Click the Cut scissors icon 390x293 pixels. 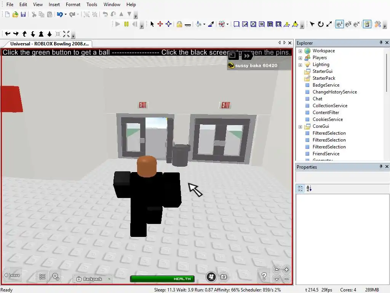[x=34, y=14]
